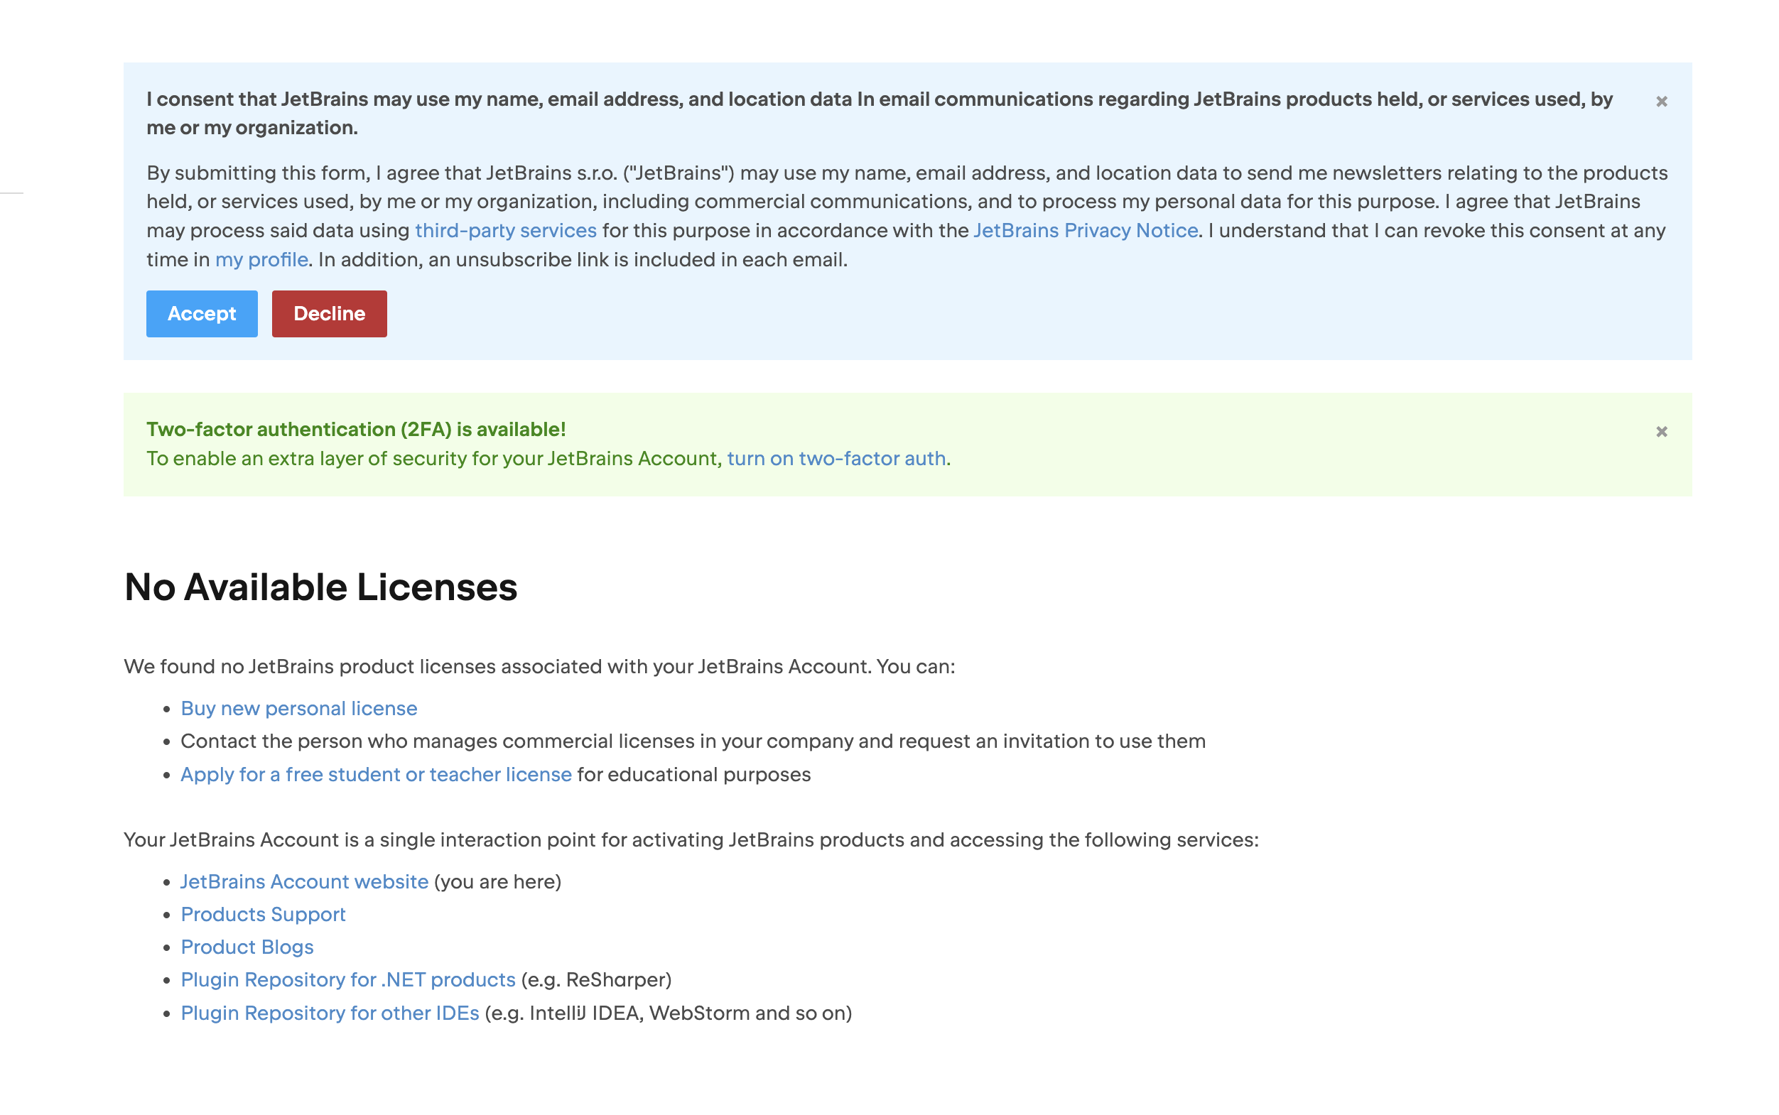
Task: Click the blue Accept button
Action: 201,313
